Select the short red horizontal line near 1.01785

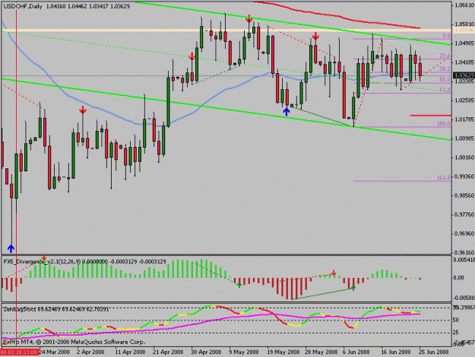click(430, 116)
